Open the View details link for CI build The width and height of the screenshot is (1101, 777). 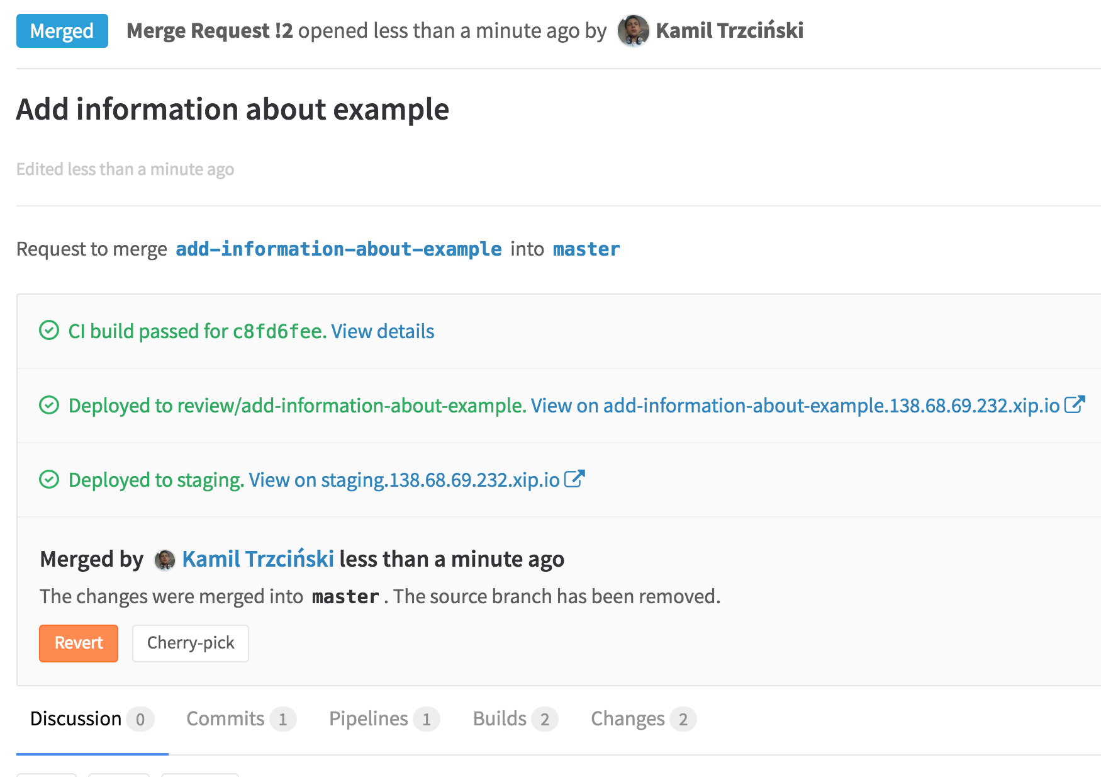coord(383,331)
